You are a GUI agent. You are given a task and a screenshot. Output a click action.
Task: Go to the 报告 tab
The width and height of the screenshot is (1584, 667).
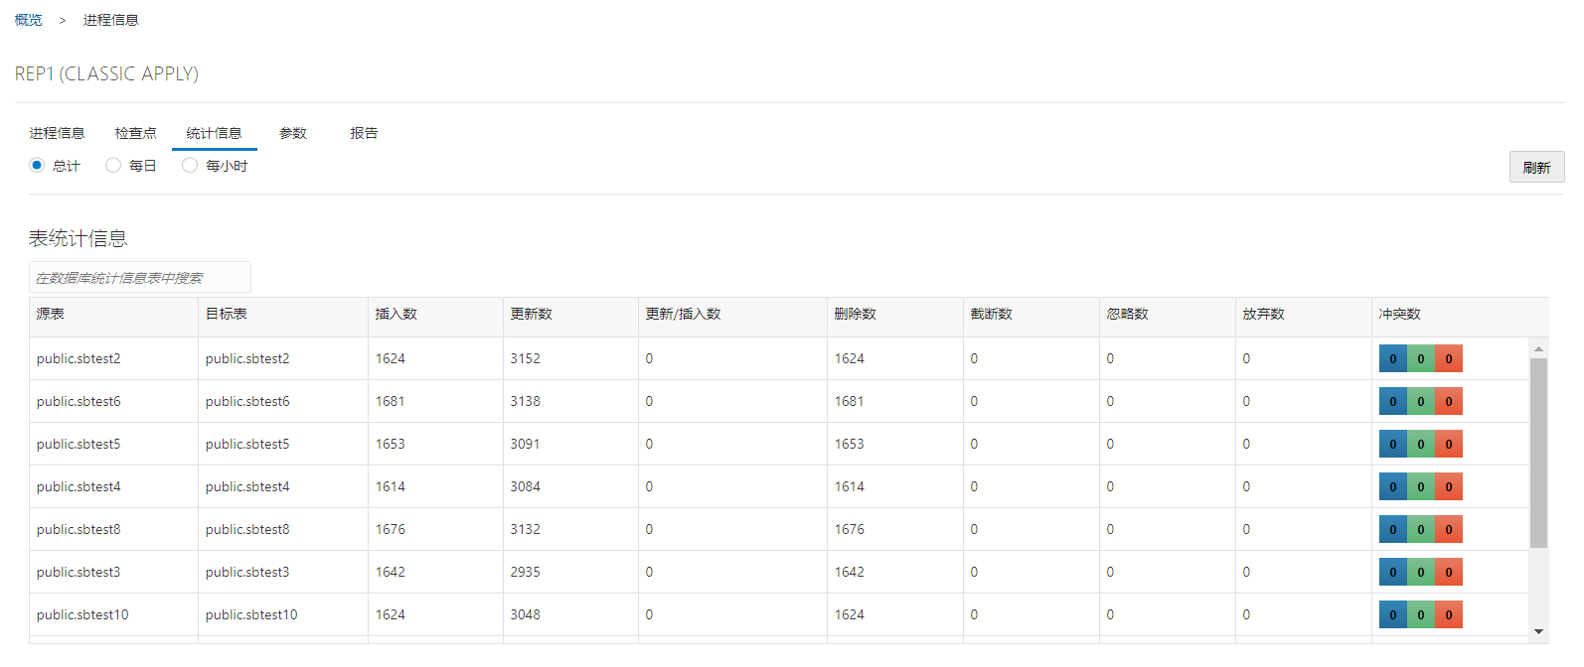pyautogui.click(x=364, y=133)
